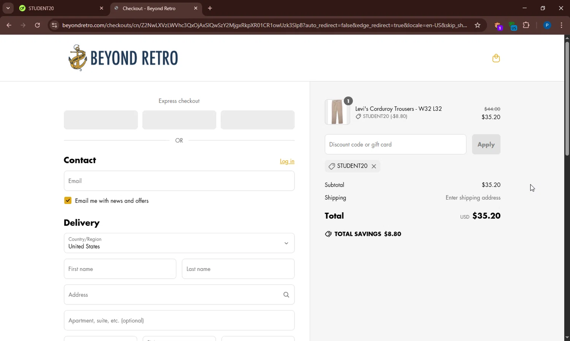Click the TOTAL SAVINGS $8.80 text
The image size is (570, 341).
367,234
